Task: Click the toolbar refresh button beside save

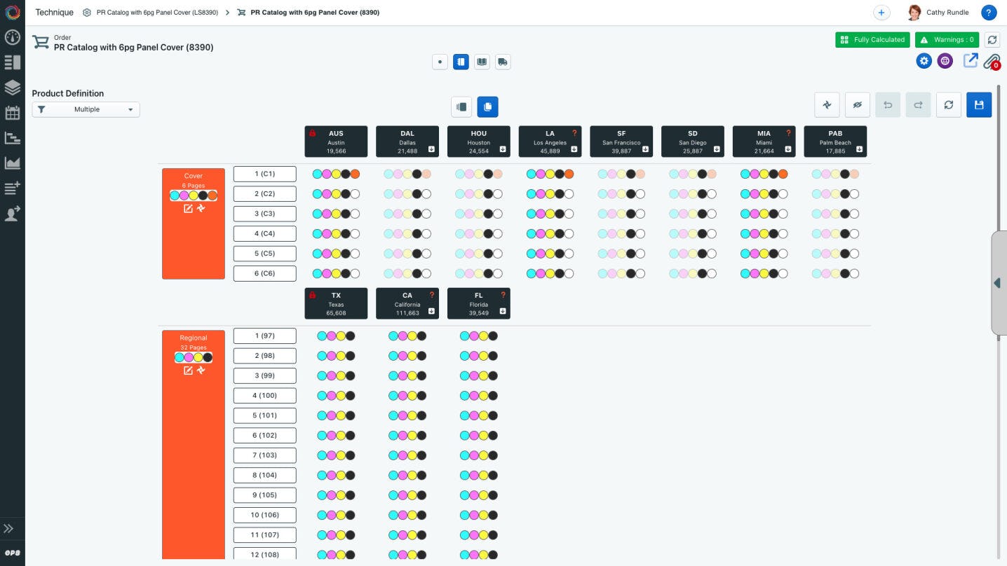Action: click(x=949, y=104)
